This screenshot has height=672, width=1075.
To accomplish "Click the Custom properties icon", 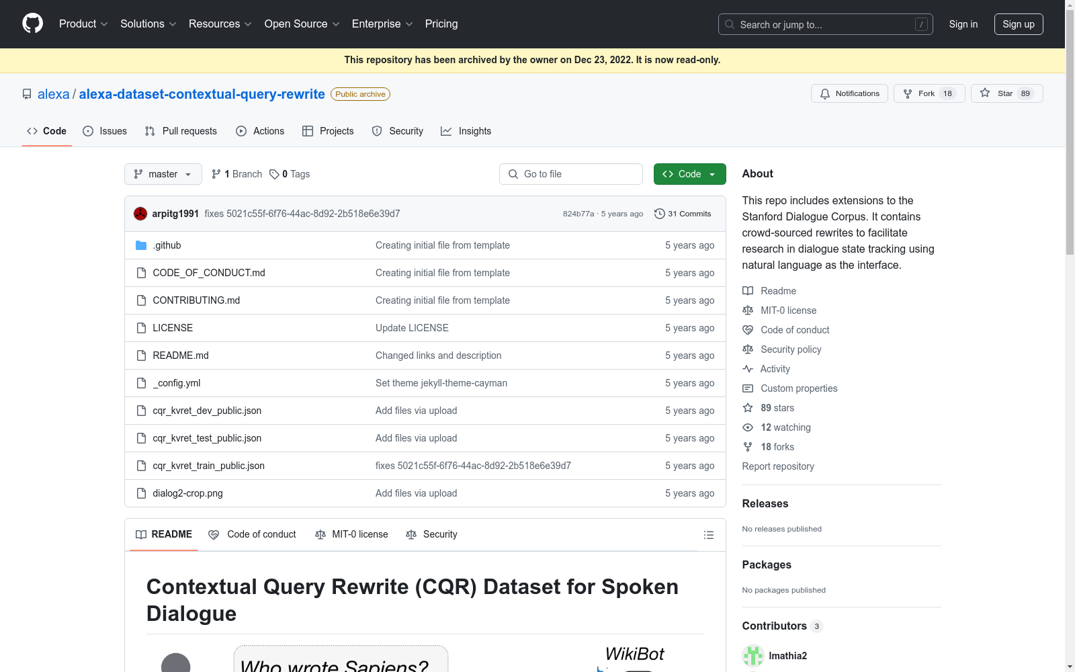I will click(748, 388).
